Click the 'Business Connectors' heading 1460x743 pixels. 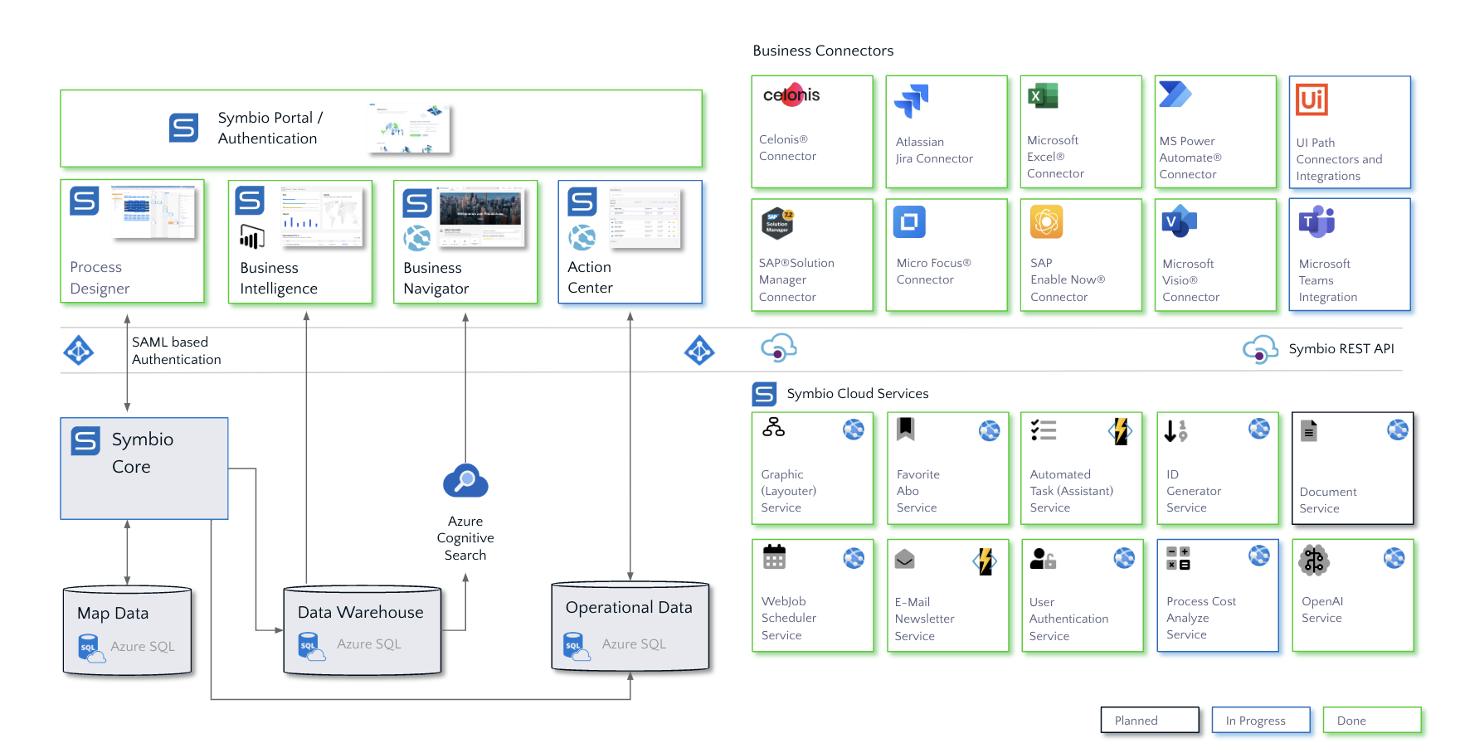[x=823, y=51]
